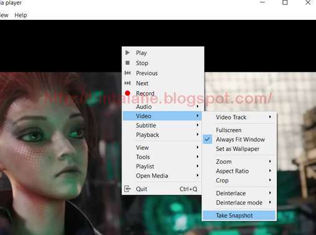Image resolution: width=316 pixels, height=235 pixels.
Task: Click the Stop square icon
Action: click(128, 62)
